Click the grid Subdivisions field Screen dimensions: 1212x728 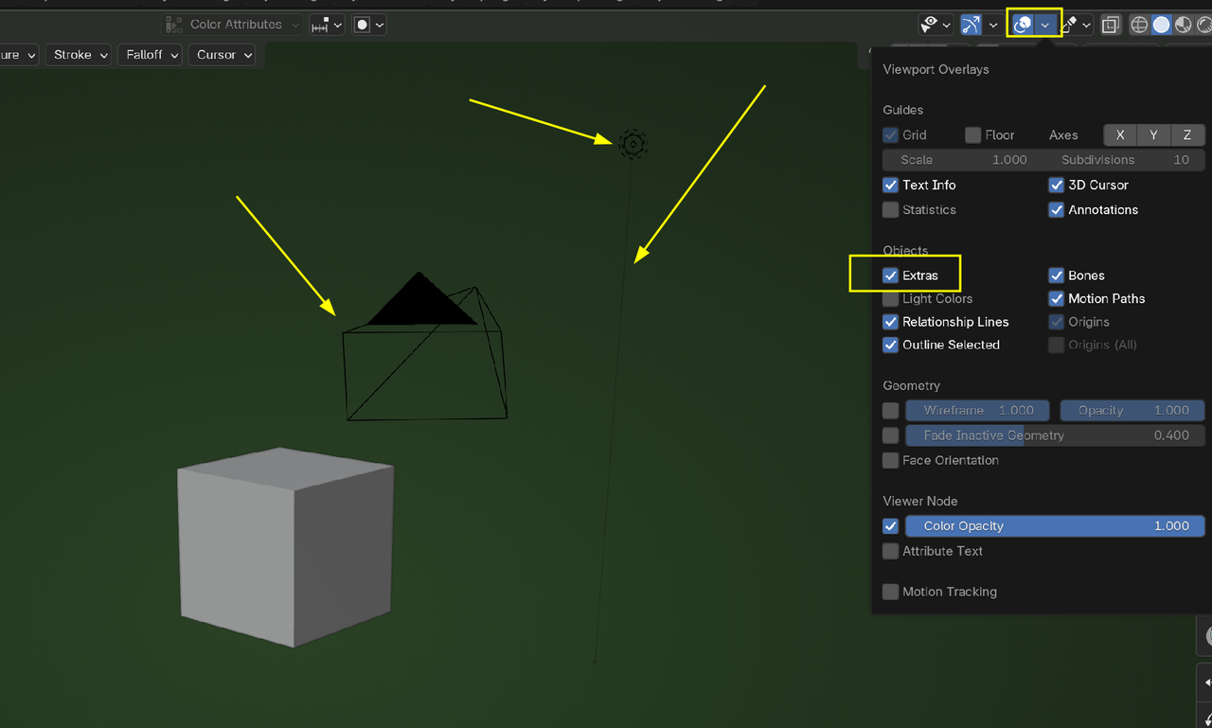[x=1124, y=160]
